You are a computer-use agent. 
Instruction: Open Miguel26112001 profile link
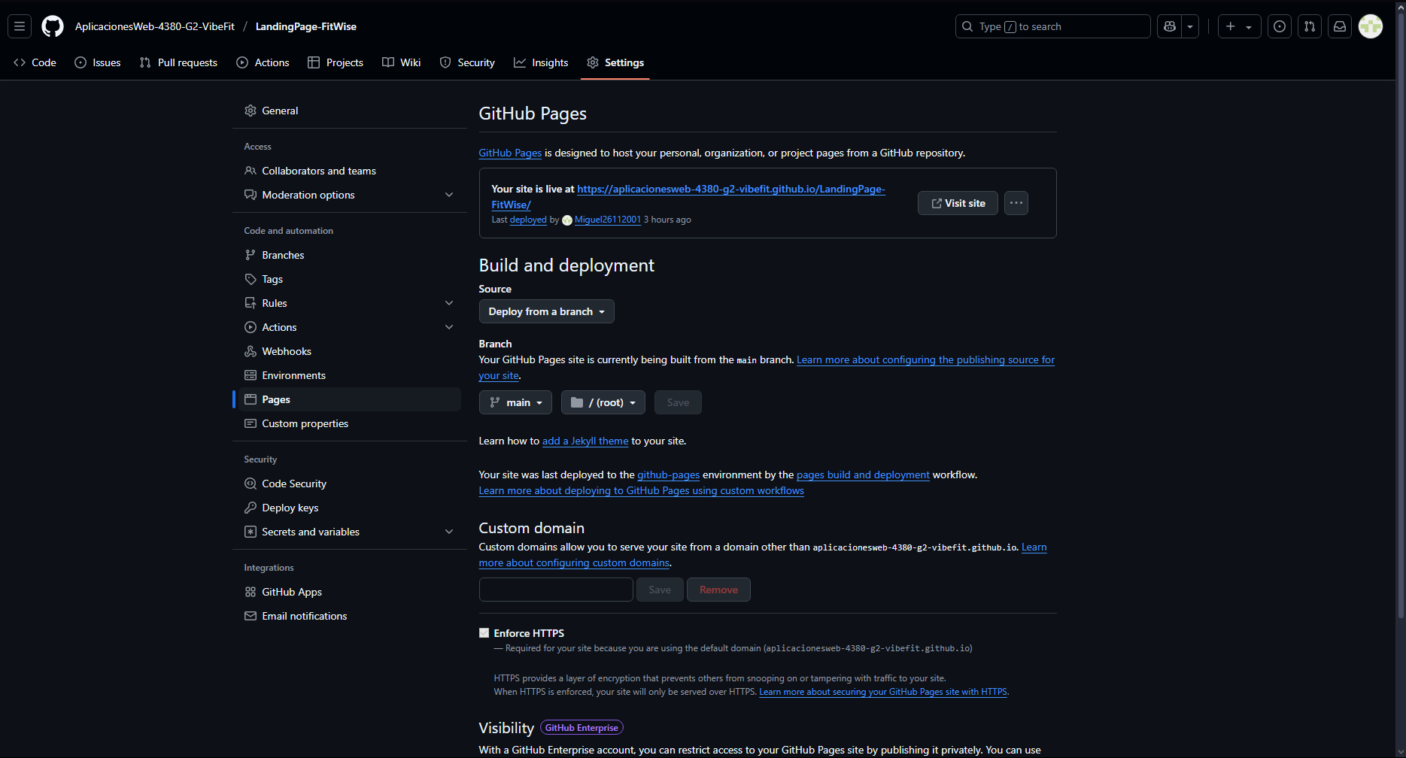(x=607, y=220)
